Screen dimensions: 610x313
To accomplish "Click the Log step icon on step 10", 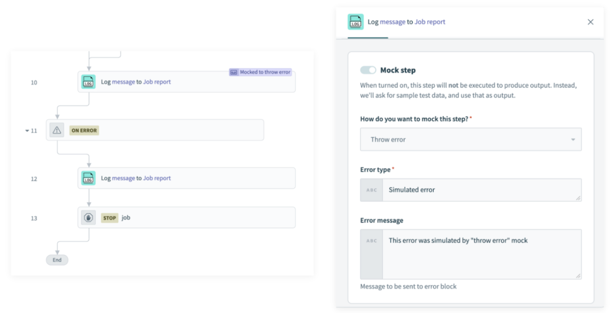I will 88,82.
